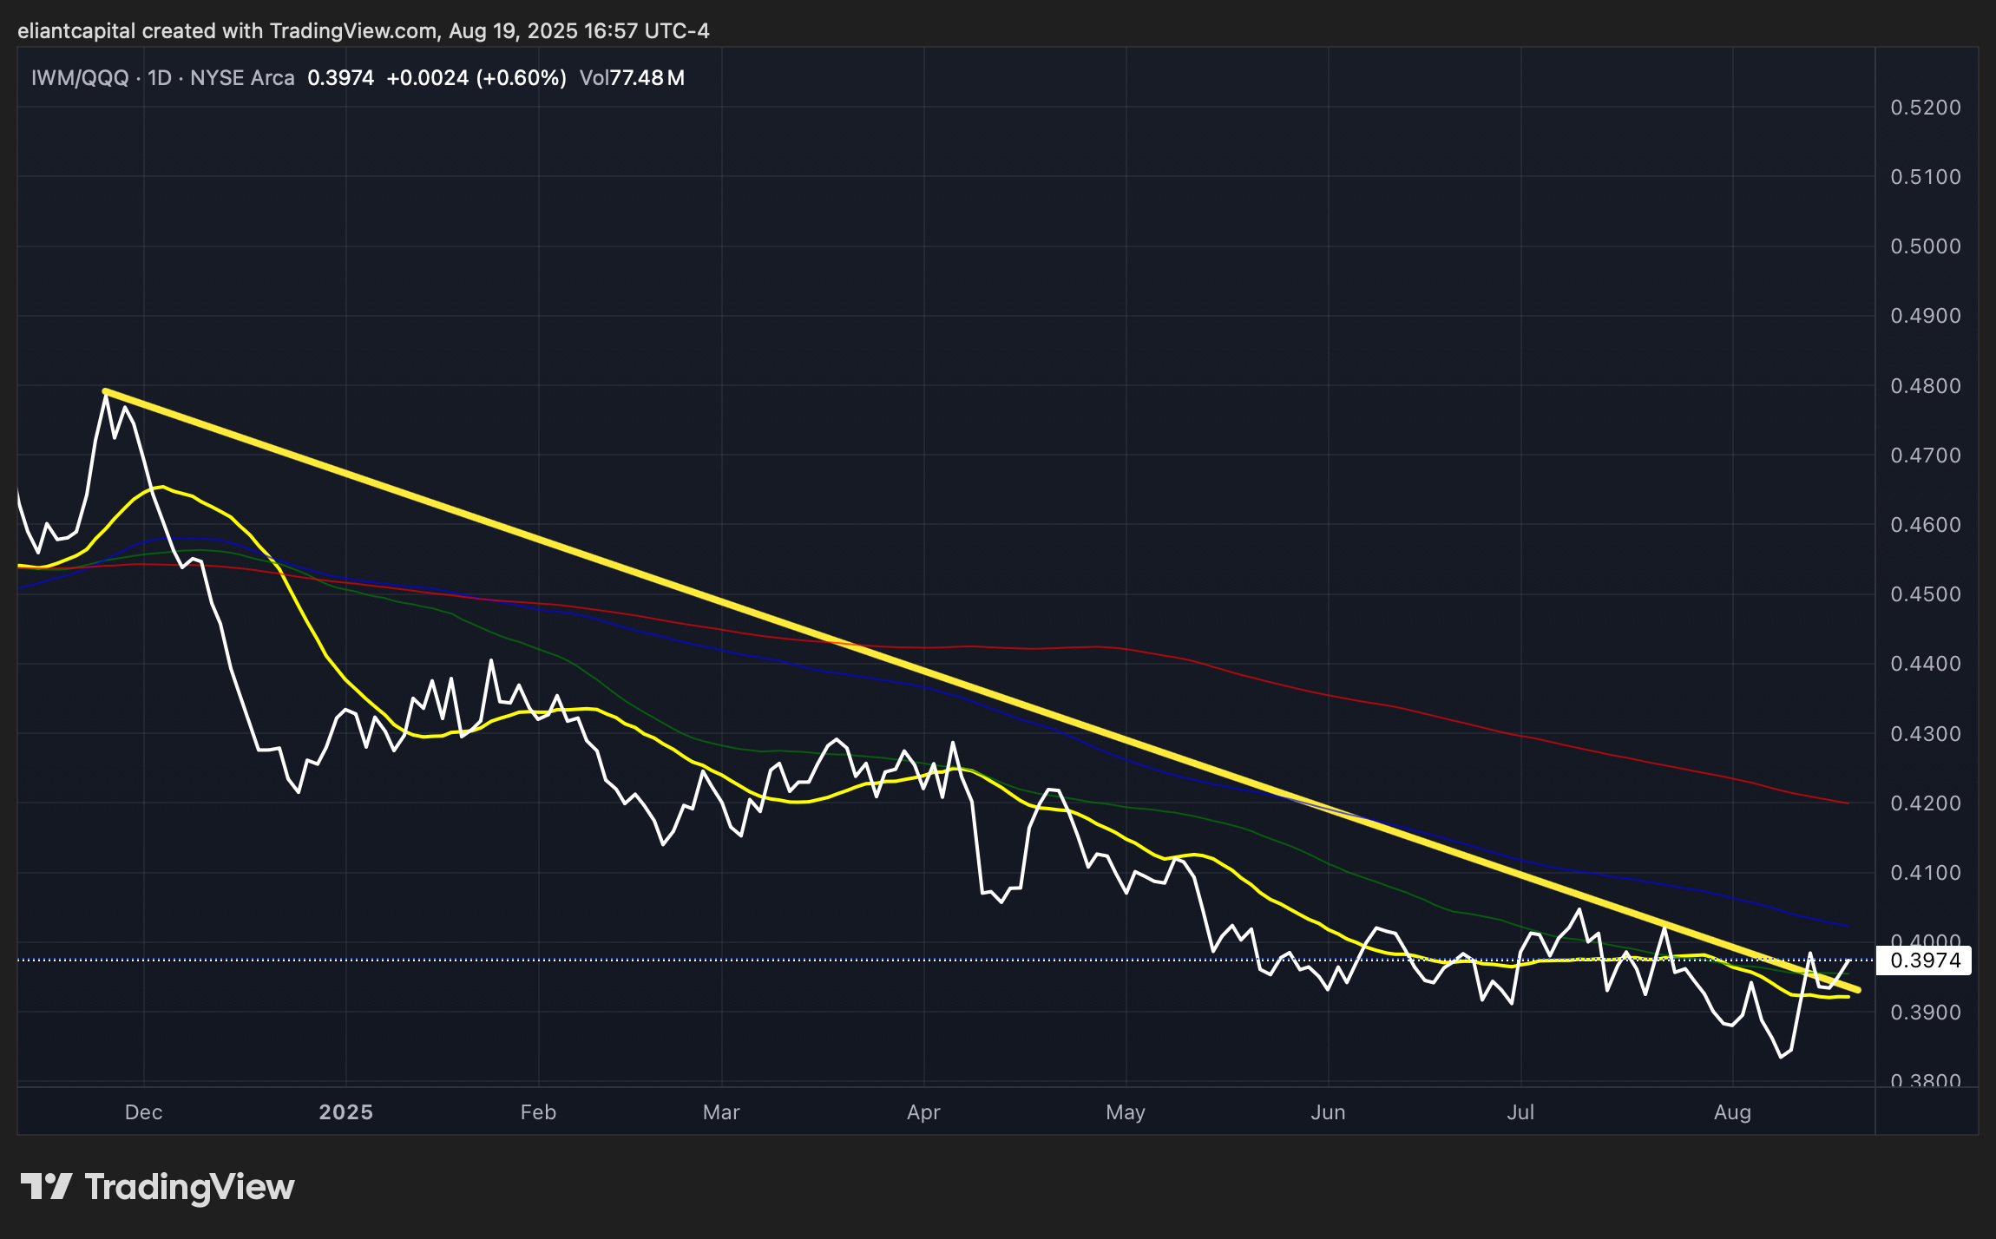Click the Vol 77.48M volume readout
The image size is (1996, 1239).
tap(632, 78)
